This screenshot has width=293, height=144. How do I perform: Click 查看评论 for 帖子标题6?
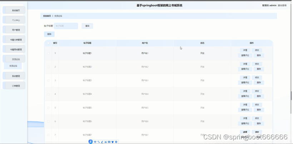point(245,124)
